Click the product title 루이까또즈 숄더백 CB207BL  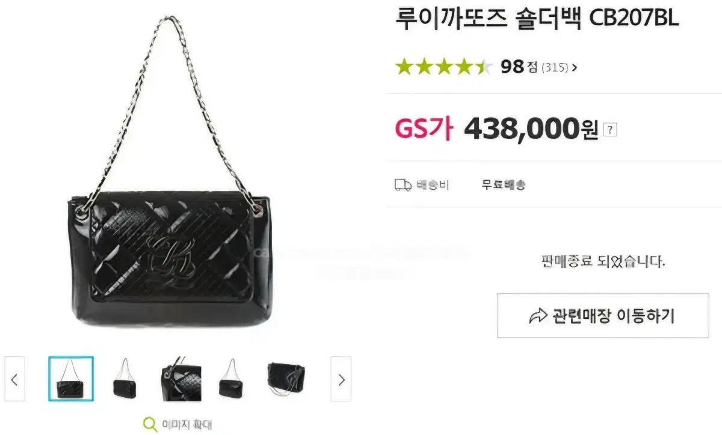[537, 18]
